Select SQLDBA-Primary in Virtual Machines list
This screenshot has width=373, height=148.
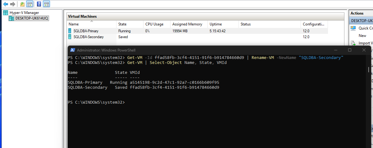[197, 31]
